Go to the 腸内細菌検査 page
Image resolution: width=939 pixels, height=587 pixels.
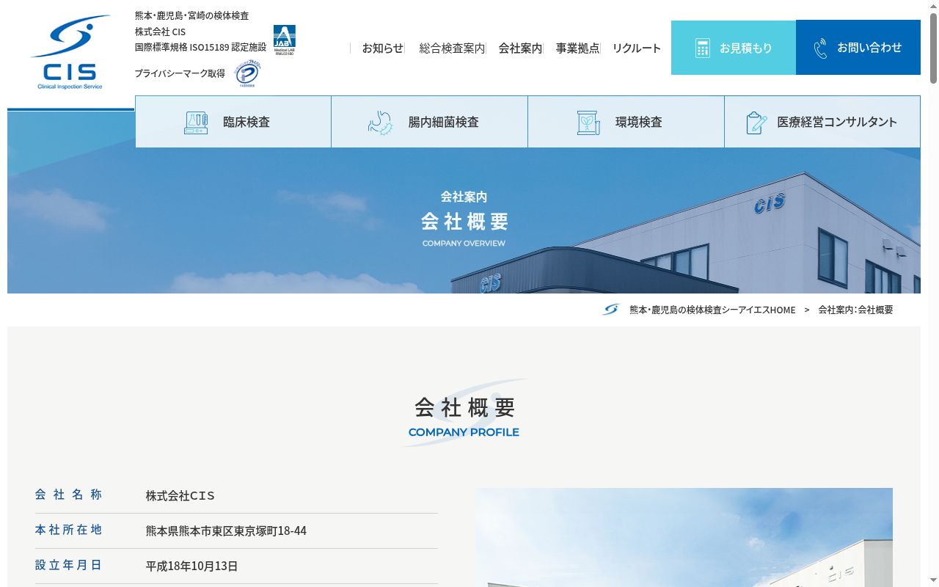click(430, 122)
